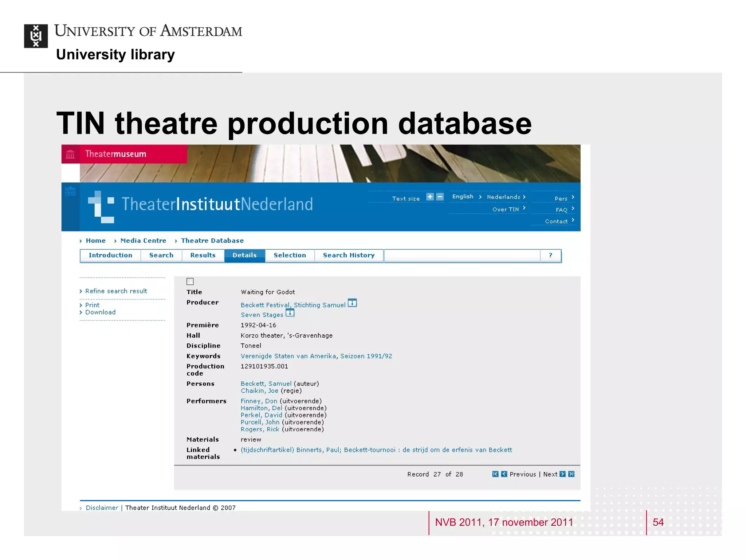This screenshot has width=746, height=560.
Task: Open Over TIN link
Action: [506, 210]
